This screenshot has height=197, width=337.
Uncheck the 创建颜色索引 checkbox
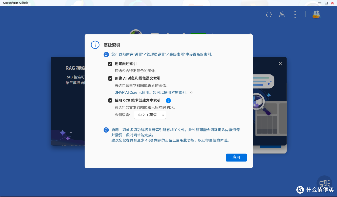[x=110, y=64]
